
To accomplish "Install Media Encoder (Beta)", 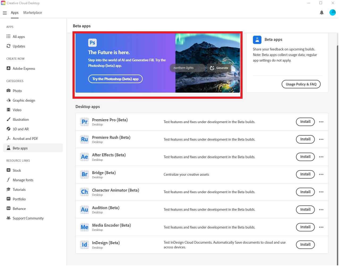I will (305, 227).
